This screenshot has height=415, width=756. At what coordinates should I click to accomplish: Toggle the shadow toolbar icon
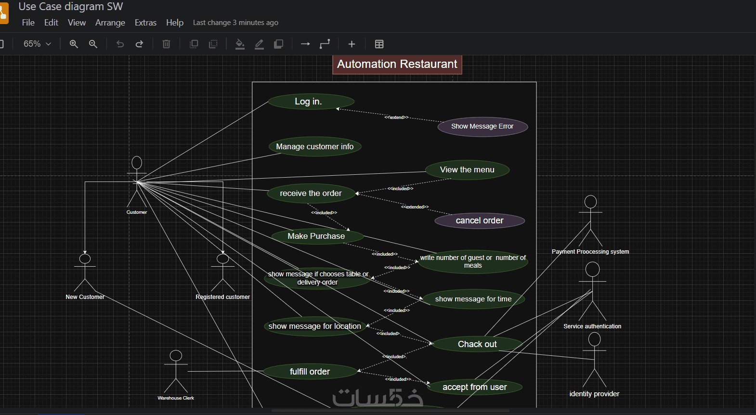(x=278, y=44)
